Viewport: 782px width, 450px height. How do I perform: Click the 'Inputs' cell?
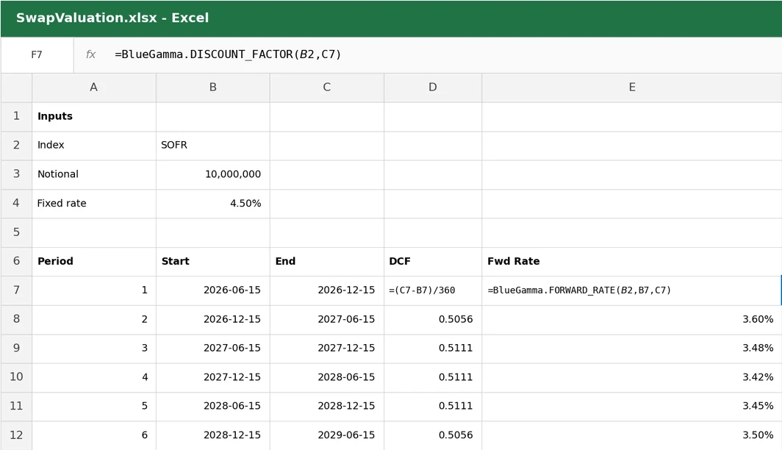click(94, 117)
